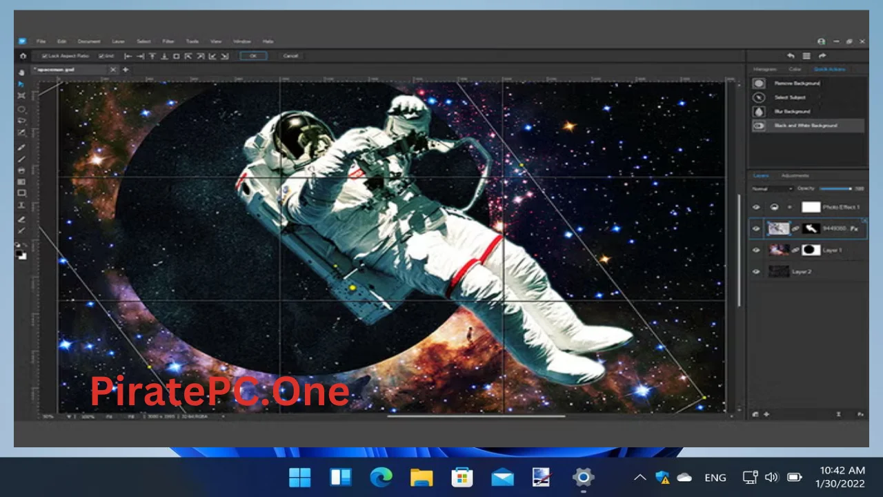
Task: Select the Hand tool in the toolbar
Action: tap(21, 72)
